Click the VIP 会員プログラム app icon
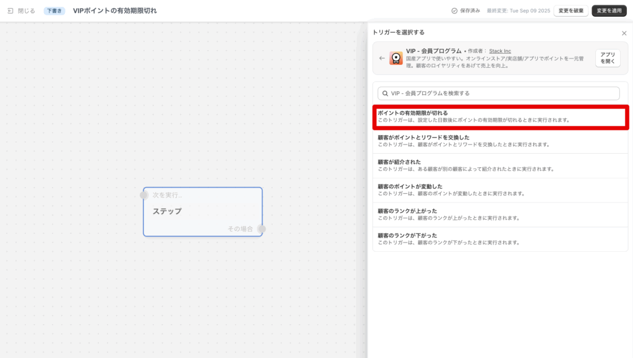 coord(396,59)
